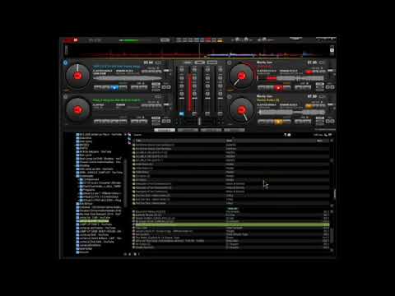Screen dimensions: 395x296
Task: Open the second tab below the mixer
Action: [188, 130]
